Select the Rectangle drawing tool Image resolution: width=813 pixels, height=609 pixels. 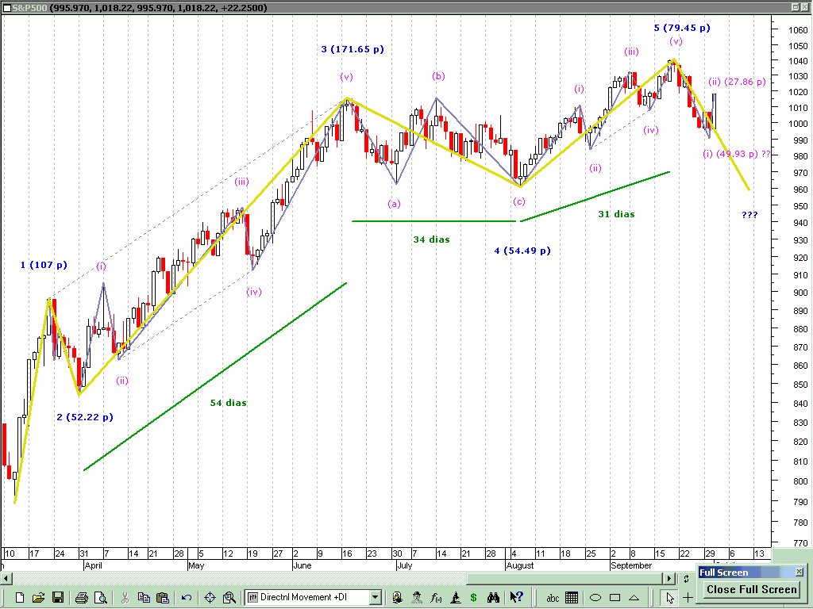tap(615, 598)
